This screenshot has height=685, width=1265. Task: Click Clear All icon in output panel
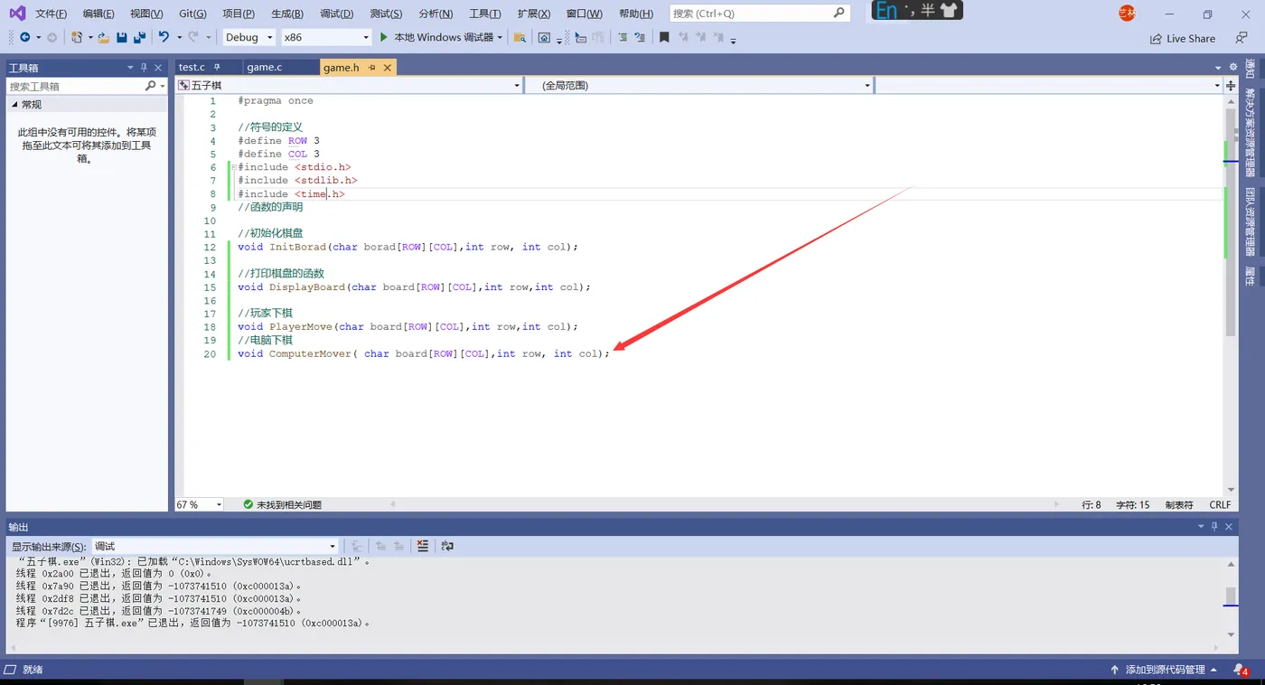click(422, 546)
